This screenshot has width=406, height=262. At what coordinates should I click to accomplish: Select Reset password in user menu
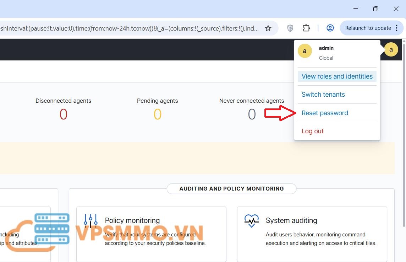[x=325, y=113]
